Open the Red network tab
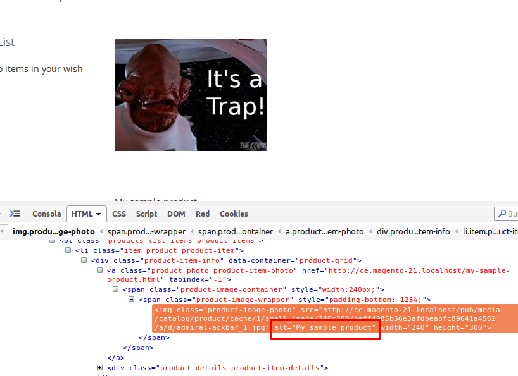Screen dimensions: 518x376 [x=202, y=214]
